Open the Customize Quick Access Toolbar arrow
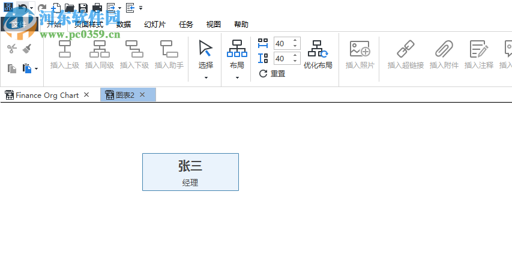 coord(140,8)
